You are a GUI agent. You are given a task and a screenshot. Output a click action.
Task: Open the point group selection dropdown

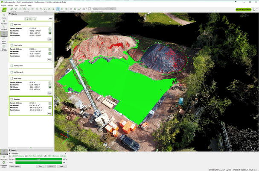(99, 9)
